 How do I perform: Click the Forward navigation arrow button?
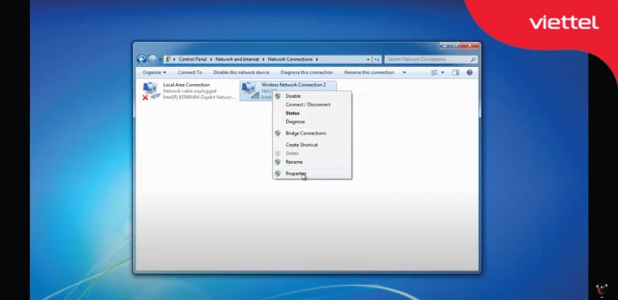tap(153, 59)
